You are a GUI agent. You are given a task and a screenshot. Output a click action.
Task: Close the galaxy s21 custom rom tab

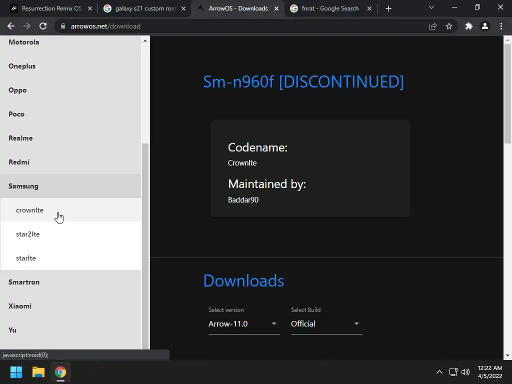(x=183, y=8)
